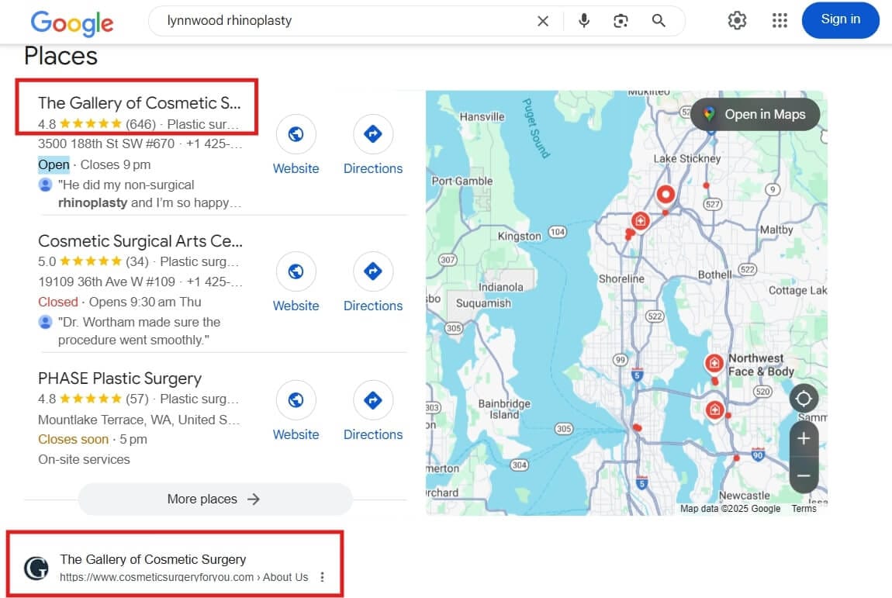Click the cosmeticsurgeryforyou.com About Us URL
The image size is (892, 598).
coord(184,577)
